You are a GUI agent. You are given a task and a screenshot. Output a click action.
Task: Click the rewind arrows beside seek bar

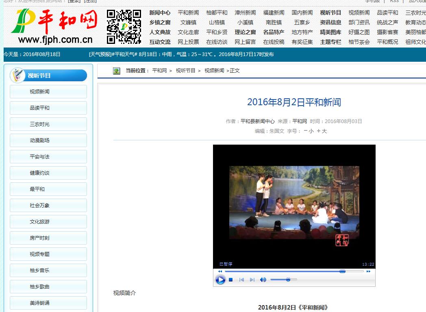[x=220, y=271]
